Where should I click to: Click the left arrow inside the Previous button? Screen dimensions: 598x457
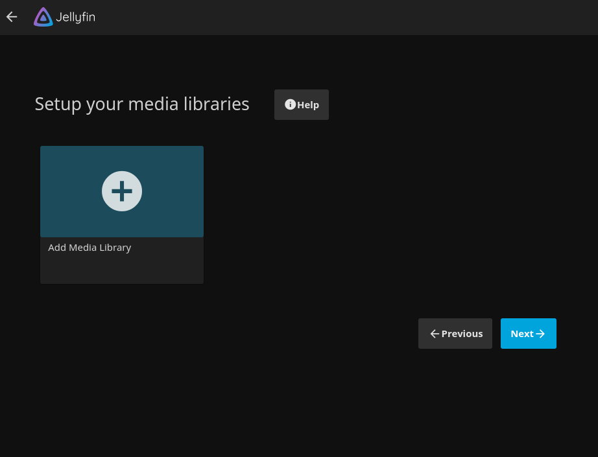click(435, 333)
